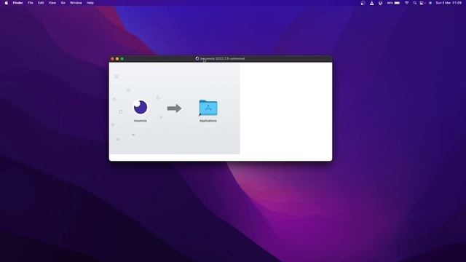Open the Help menu
This screenshot has height=262, width=466.
(90, 3)
